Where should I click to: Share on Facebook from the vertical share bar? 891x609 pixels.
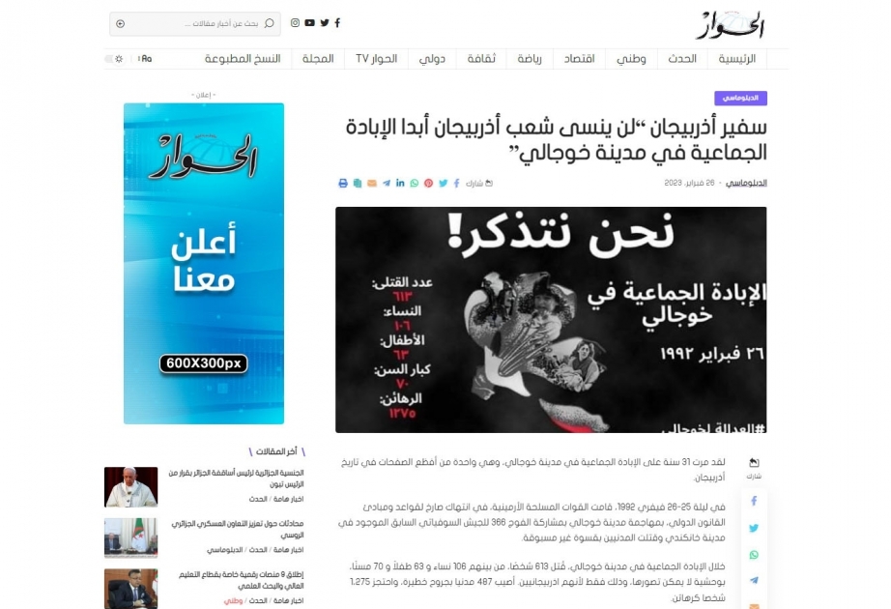coord(754,501)
